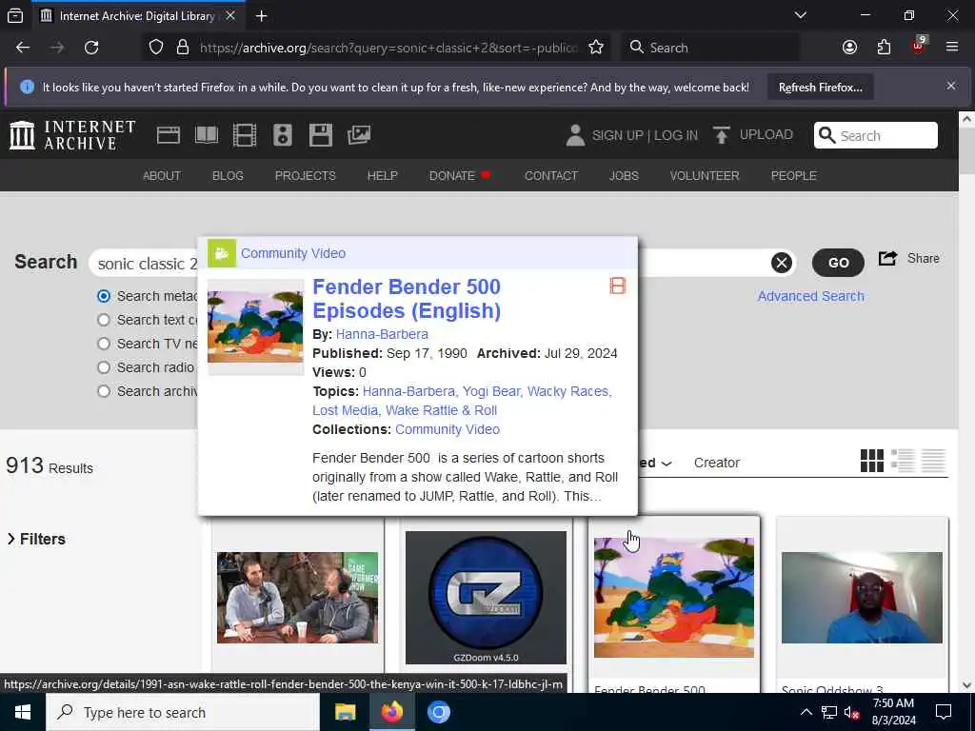Viewport: 975px width, 731px height.
Task: Select the Search metadata radio button
Action: (x=104, y=296)
